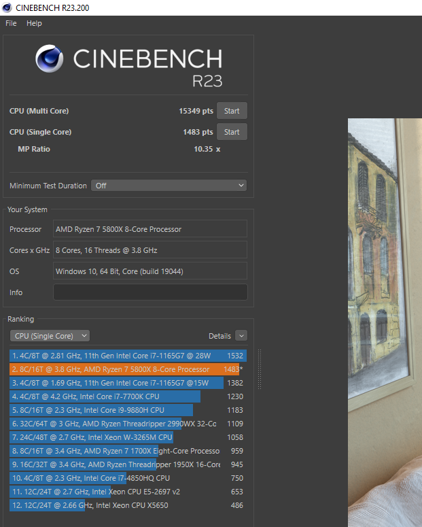Screen dimensions: 422x527
Task: Select the orange Ryzen 7 5800X ranking row
Action: coord(128,369)
